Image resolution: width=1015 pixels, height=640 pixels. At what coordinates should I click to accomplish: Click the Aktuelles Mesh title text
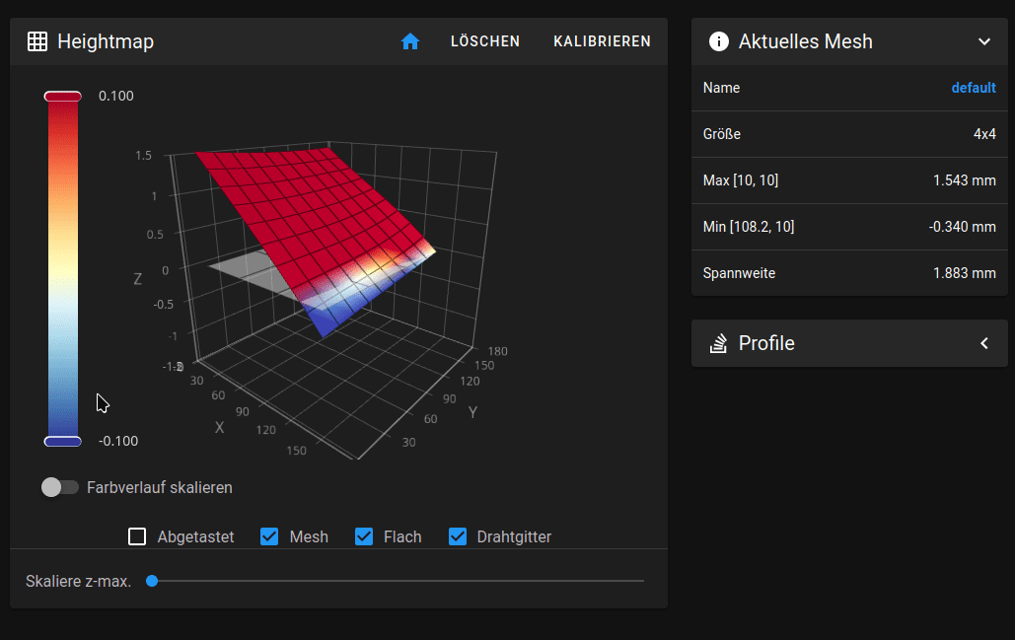(805, 41)
